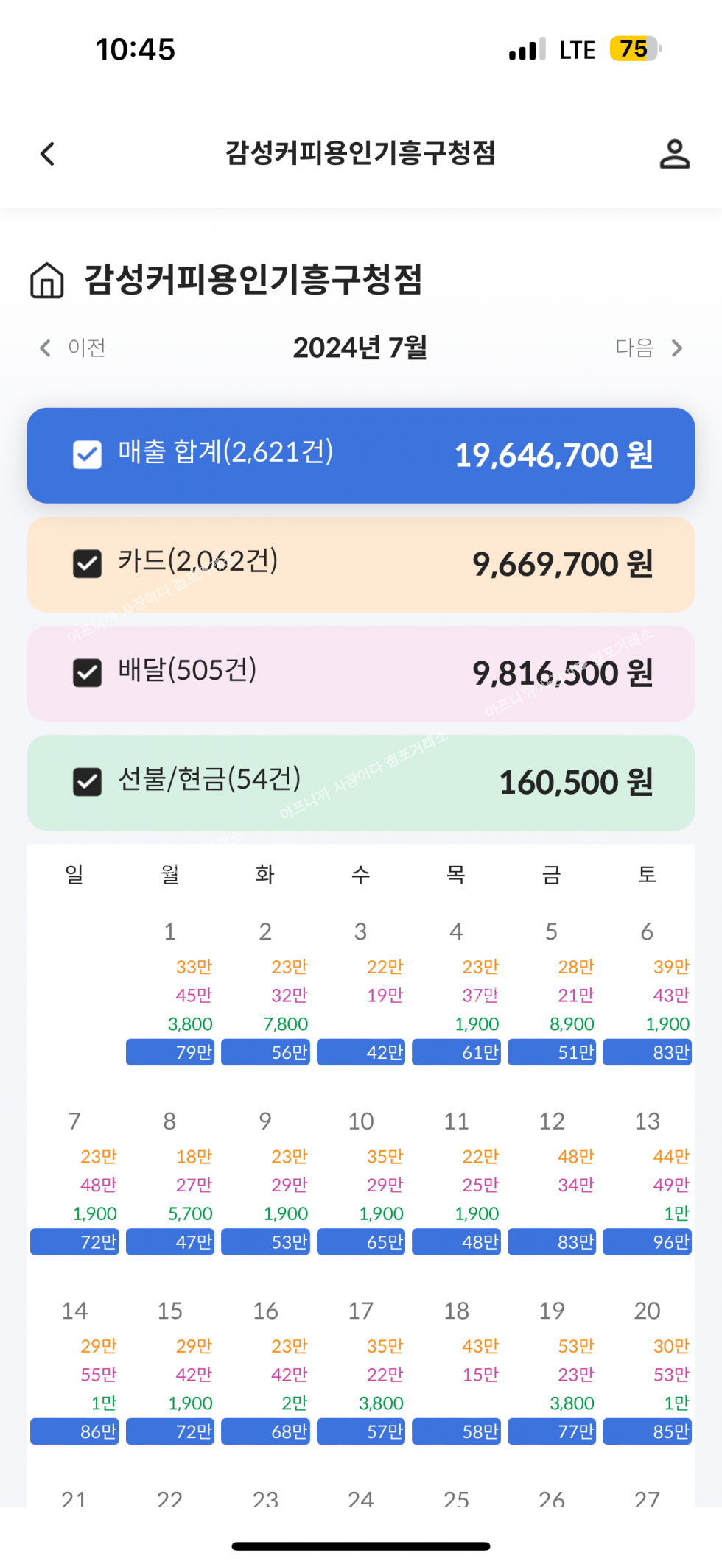
Task: Tap the 9,816,500 원 delivery amount
Action: [562, 673]
